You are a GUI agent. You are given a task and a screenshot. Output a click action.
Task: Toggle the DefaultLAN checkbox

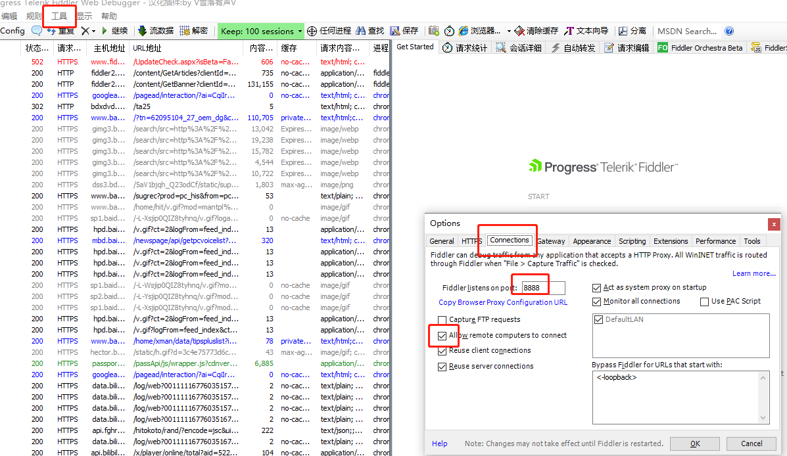tap(599, 319)
